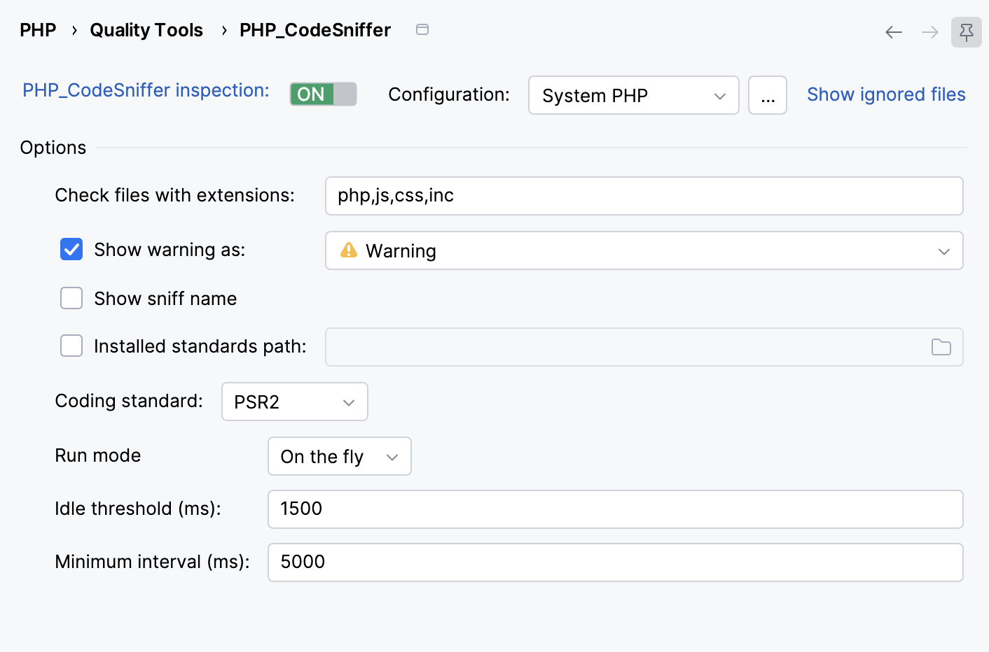Image resolution: width=989 pixels, height=652 pixels.
Task: Click the small window icon beside PHP_CodeSniffer title
Action: (x=422, y=29)
